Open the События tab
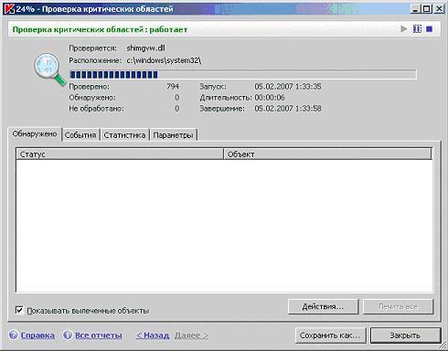Viewport: 448px width, 351px height. coord(80,135)
